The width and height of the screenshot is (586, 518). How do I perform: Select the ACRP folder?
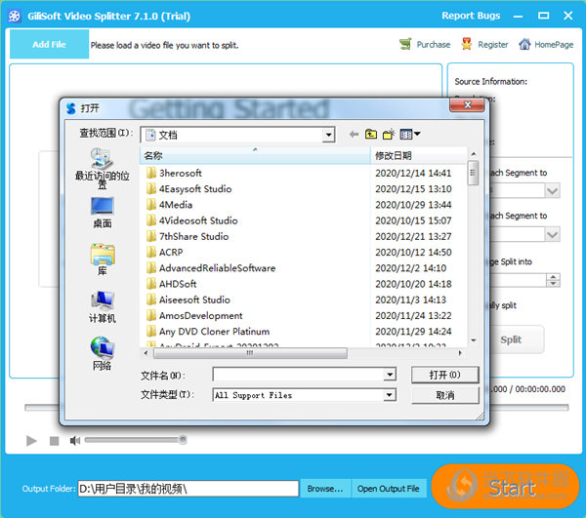(x=165, y=253)
